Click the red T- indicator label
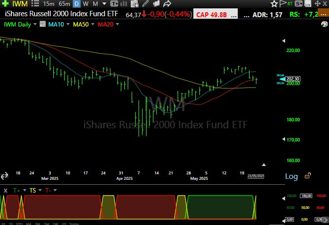The width and height of the screenshot is (329, 225). click(x=48, y=190)
